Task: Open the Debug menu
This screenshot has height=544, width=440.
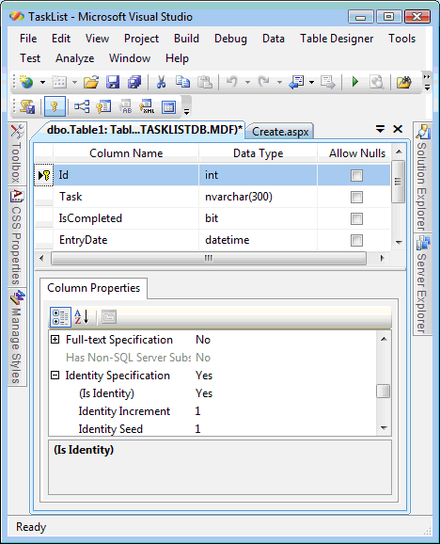Action: [x=230, y=39]
